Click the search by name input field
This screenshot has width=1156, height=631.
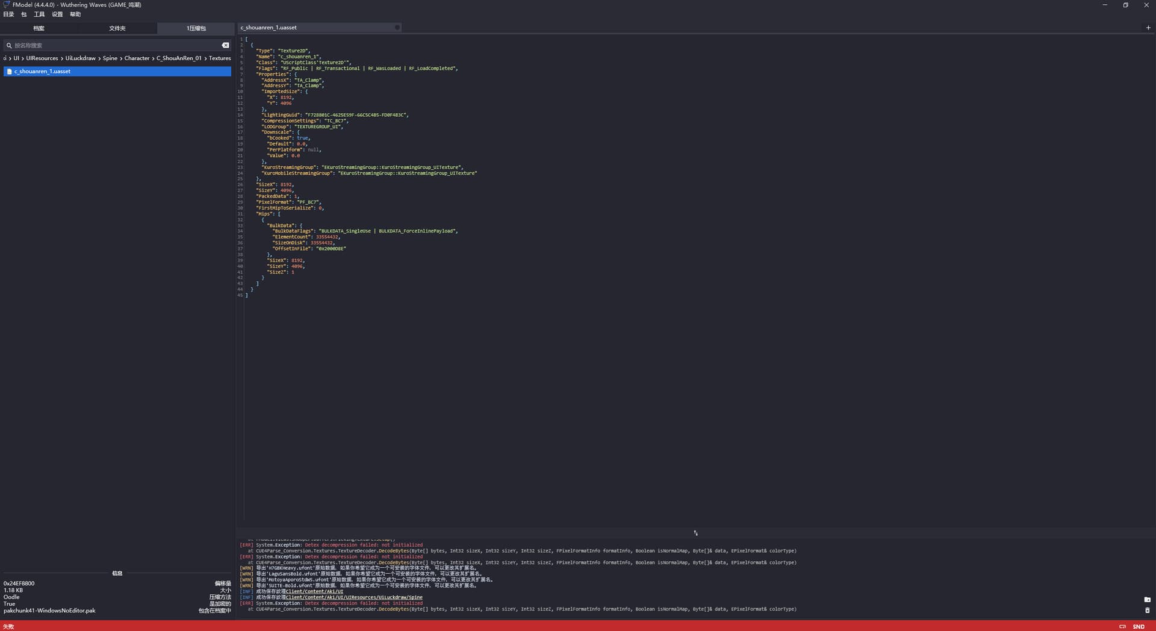[x=114, y=45]
